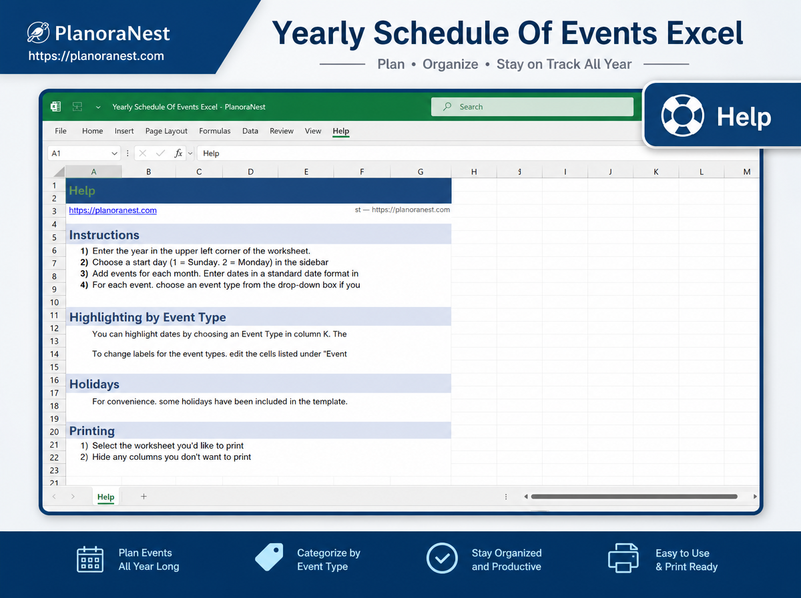The height and width of the screenshot is (598, 801).
Task: Select row 20 header
Action: [55, 432]
